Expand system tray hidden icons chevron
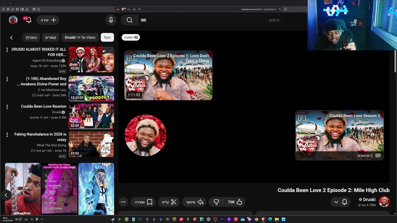Screen dimensions: 397x223 [42, 219]
